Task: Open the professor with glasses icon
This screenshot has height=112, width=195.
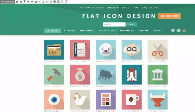Action: click(x=132, y=50)
